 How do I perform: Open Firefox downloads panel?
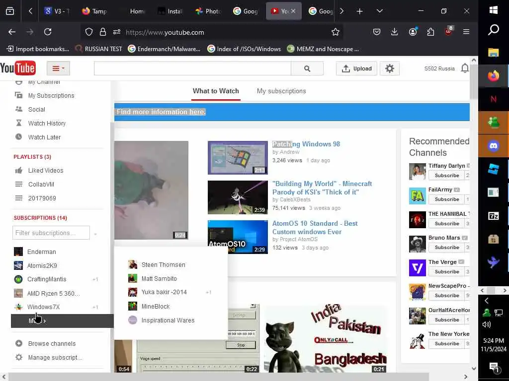tap(394, 32)
